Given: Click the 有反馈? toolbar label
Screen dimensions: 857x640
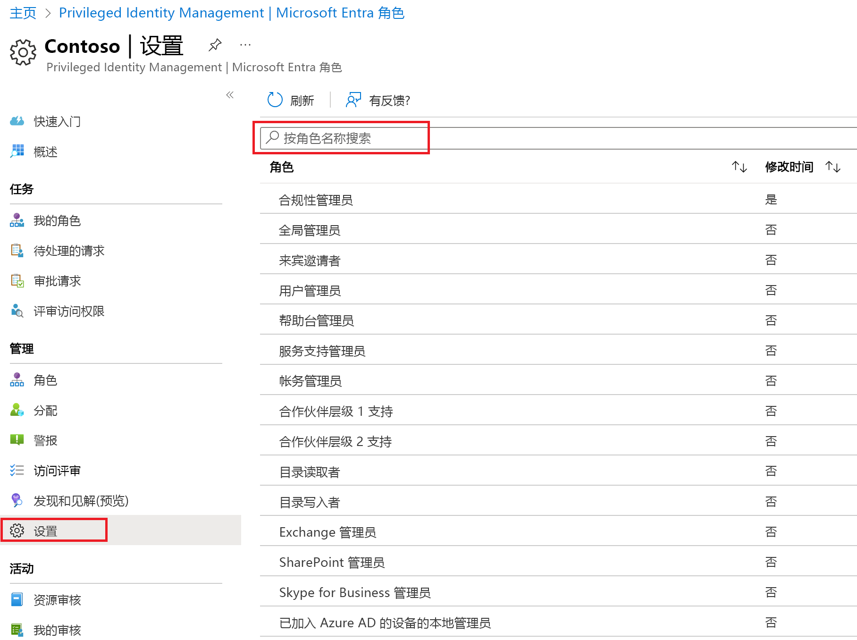Looking at the screenshot, I should [390, 101].
